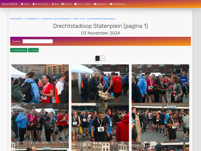This screenshot has height=151, width=201.
Task: Click the <<< Hoofdalbum button
Action: tap(19, 50)
